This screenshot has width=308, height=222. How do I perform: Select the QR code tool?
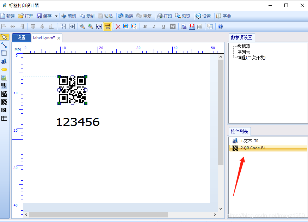click(4, 102)
